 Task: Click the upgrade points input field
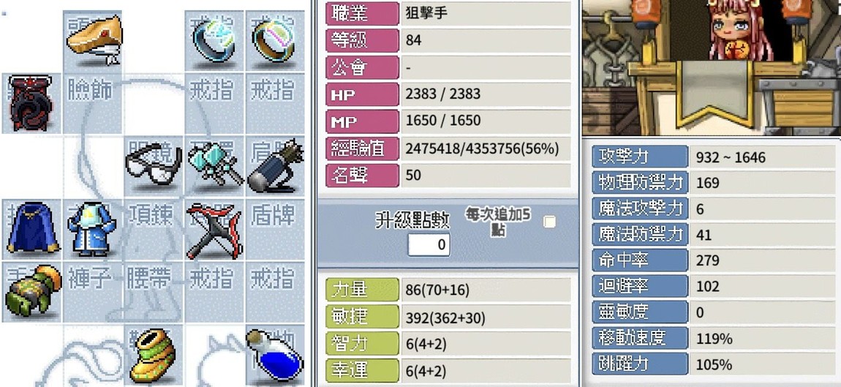[429, 245]
